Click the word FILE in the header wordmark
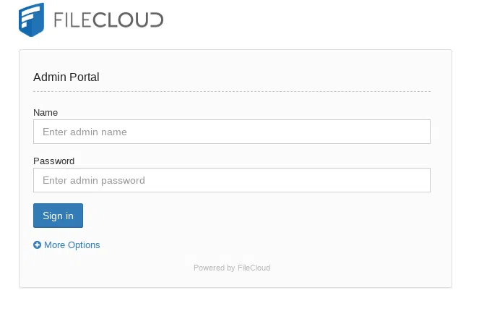The width and height of the screenshot is (492, 319). click(x=75, y=20)
